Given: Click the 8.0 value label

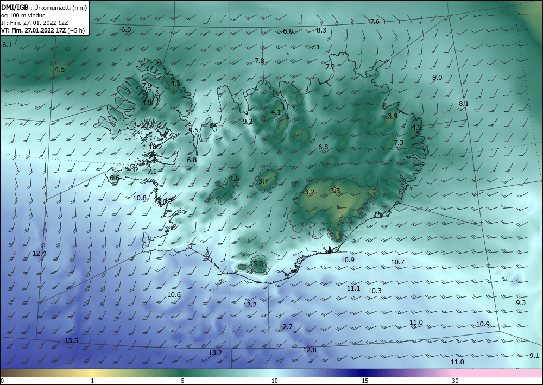Looking at the screenshot, I should 437,78.
